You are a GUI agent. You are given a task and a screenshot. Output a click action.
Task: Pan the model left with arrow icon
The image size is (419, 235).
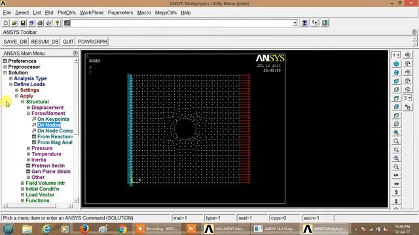[x=396, y=176]
